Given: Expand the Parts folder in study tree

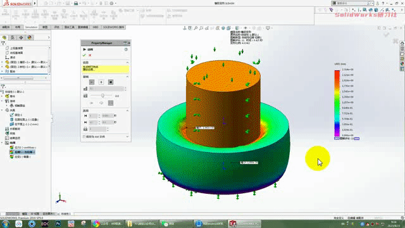Looking at the screenshot, I should [2, 96].
